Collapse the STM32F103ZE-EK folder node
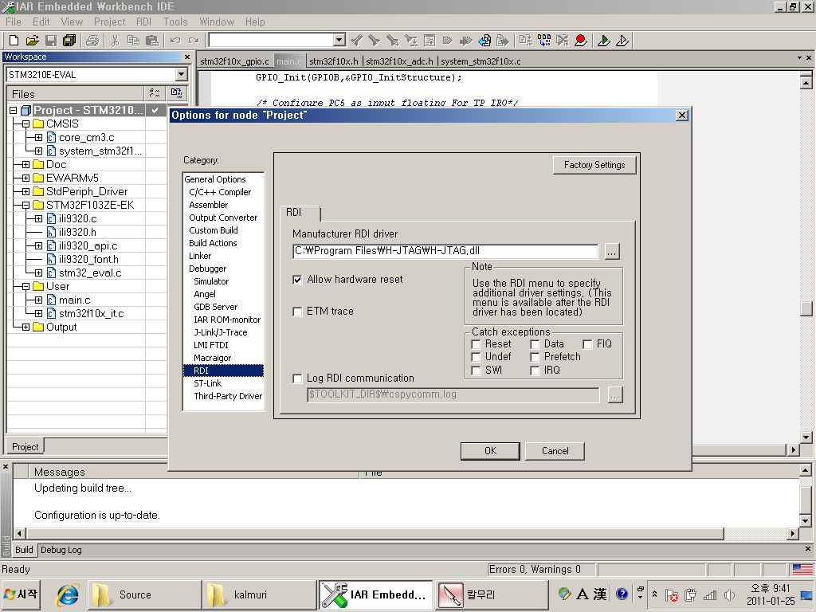The image size is (816, 612). click(25, 205)
